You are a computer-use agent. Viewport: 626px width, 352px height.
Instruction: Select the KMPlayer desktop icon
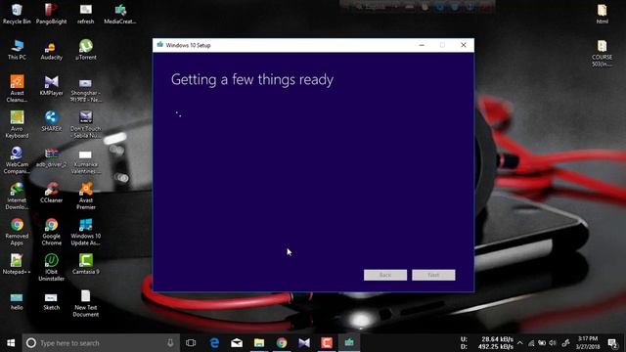point(51,85)
